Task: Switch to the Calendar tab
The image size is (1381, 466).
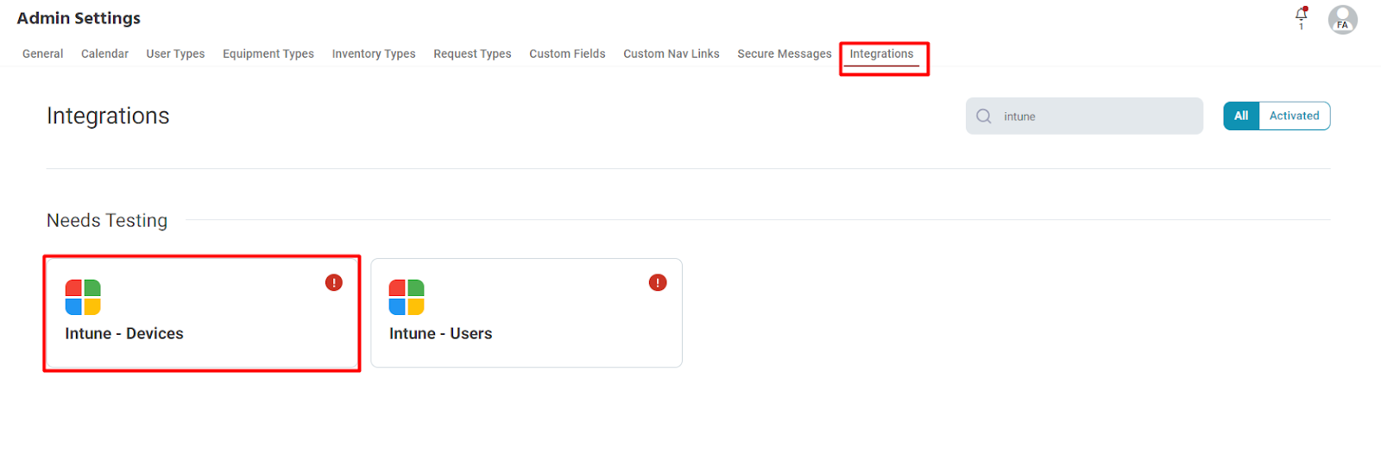Action: (x=104, y=54)
